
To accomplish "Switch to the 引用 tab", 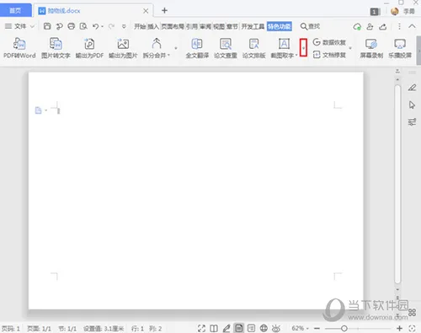I will [x=192, y=27].
